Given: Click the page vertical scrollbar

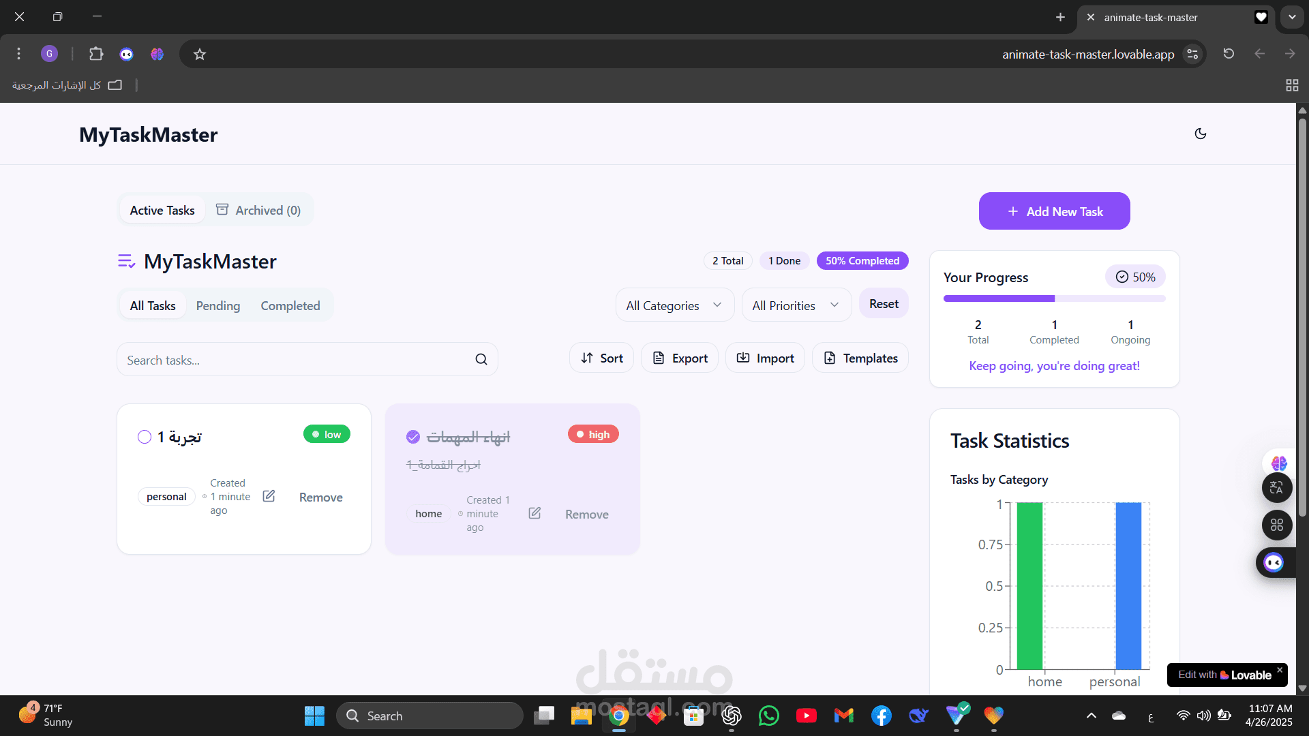Looking at the screenshot, I should coord(1302,317).
